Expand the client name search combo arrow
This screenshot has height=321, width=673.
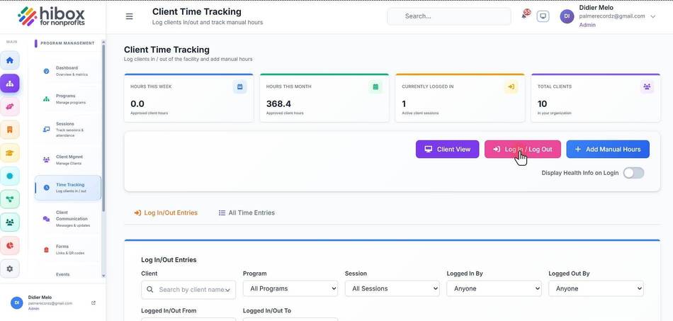point(228,290)
